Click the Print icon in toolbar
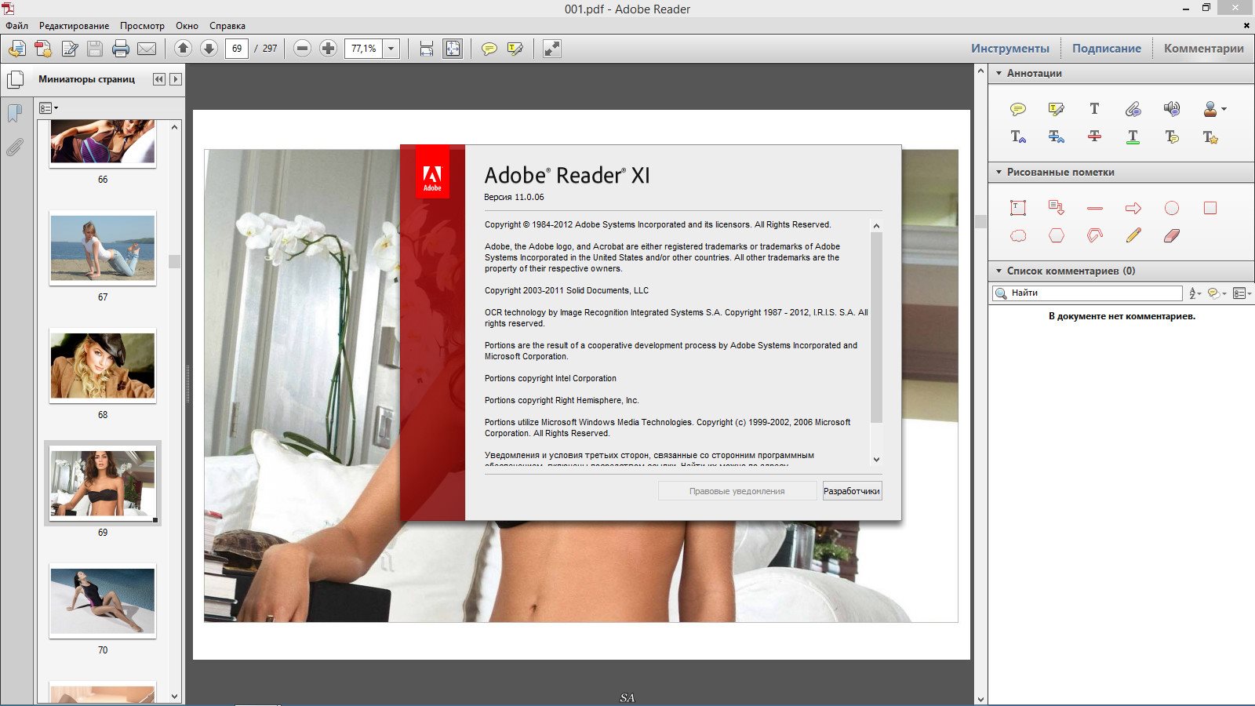The width and height of the screenshot is (1255, 706). 121,49
